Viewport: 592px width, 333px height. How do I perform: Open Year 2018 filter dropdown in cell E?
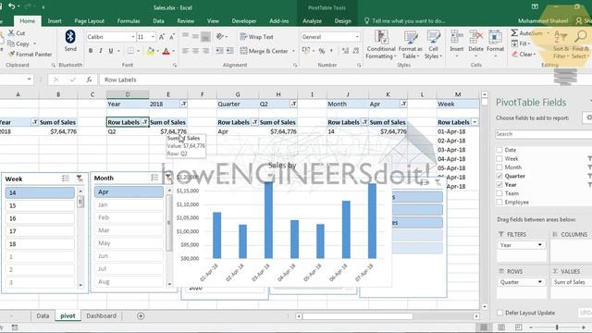183,104
